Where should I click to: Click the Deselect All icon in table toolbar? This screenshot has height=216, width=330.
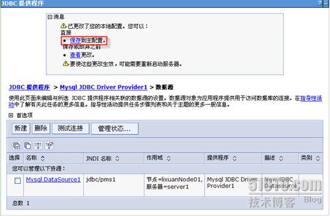27,145
